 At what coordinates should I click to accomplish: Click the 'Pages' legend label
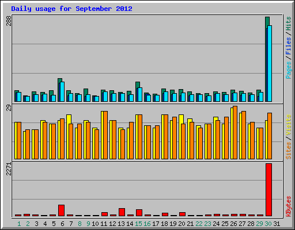pyautogui.click(x=289, y=70)
